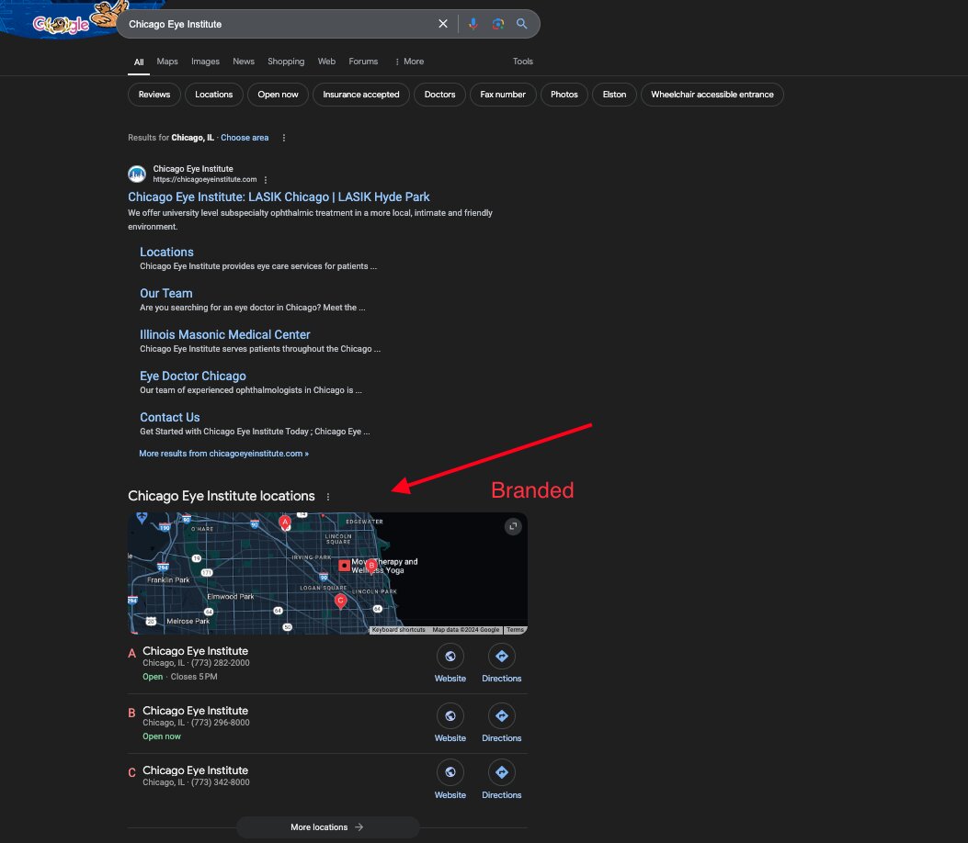The height and width of the screenshot is (843, 968).
Task: Open the Illinois Masonic Medical Center sitelink
Action: click(224, 334)
